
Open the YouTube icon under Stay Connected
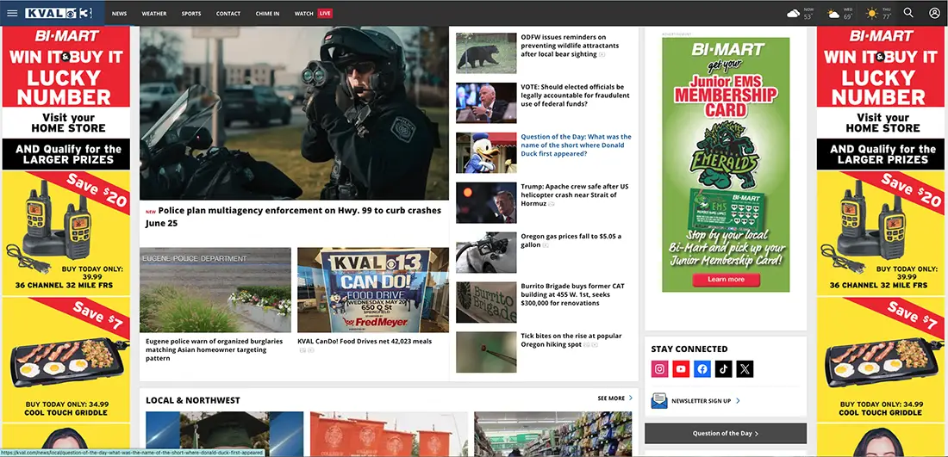tap(681, 369)
